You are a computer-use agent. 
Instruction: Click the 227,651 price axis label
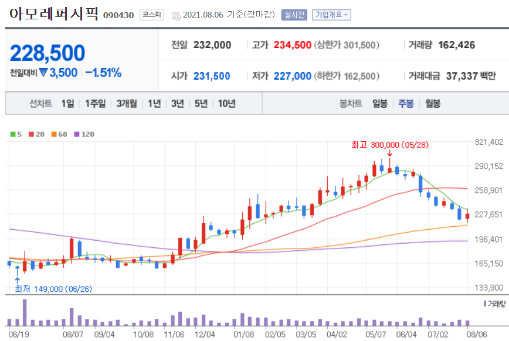[489, 214]
